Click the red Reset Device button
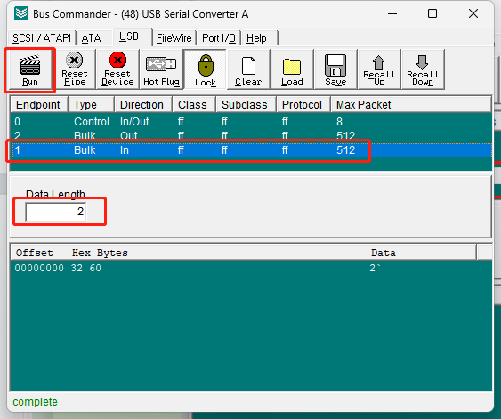The height and width of the screenshot is (419, 501). point(117,69)
